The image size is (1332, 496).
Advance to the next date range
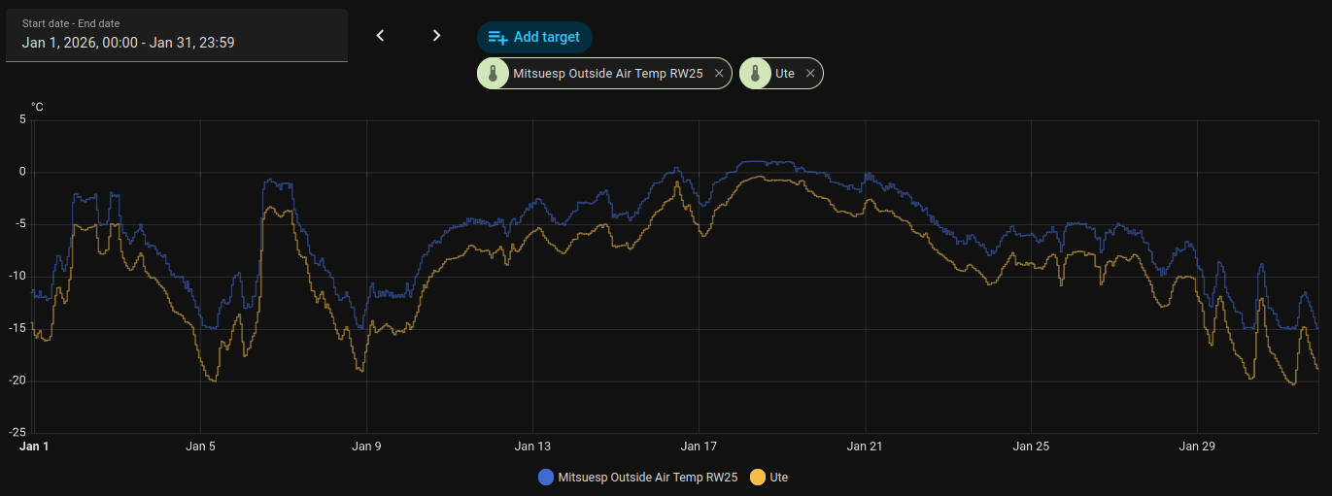pos(436,36)
